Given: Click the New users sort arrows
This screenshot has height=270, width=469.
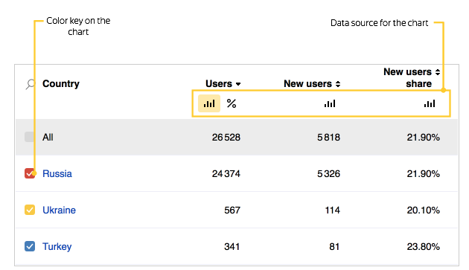Looking at the screenshot, I should click(x=338, y=84).
